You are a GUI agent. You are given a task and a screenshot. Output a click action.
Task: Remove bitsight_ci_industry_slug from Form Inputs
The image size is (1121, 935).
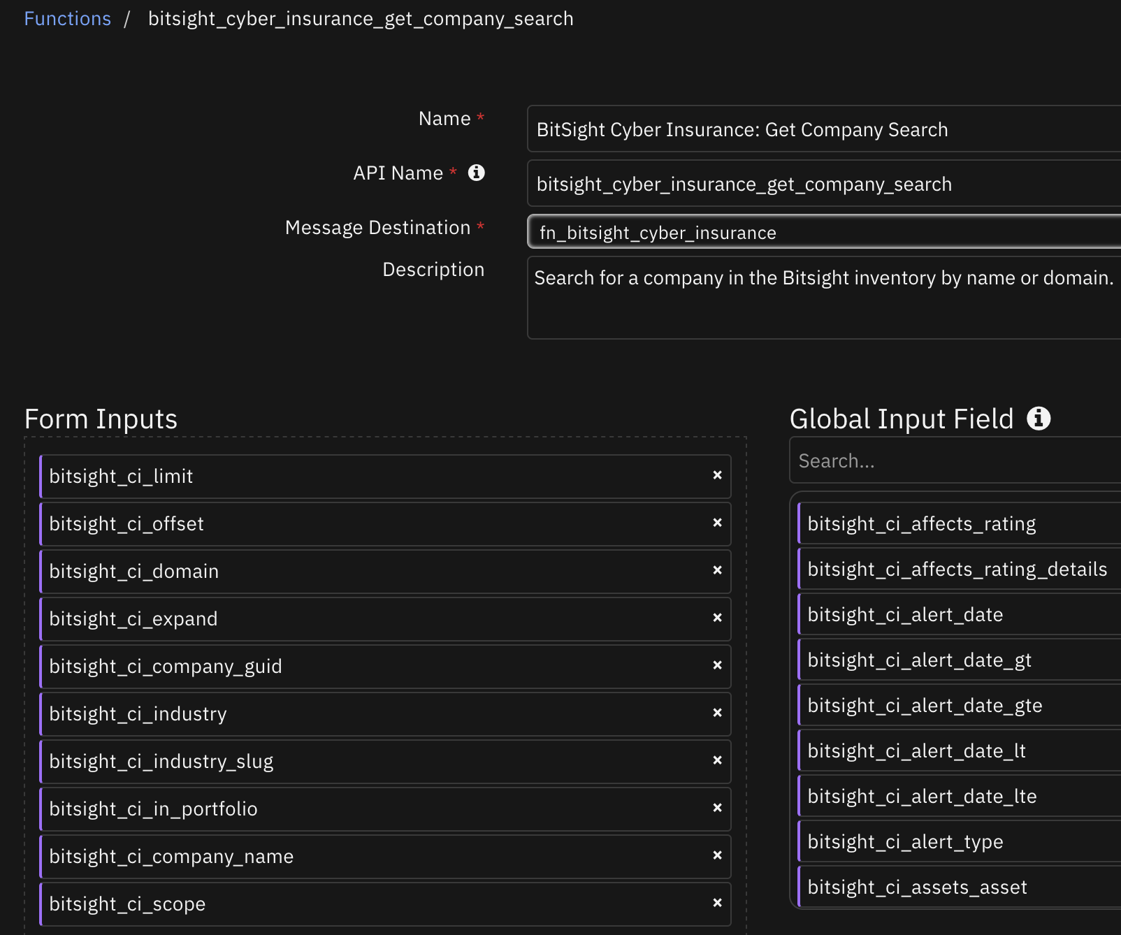click(717, 760)
